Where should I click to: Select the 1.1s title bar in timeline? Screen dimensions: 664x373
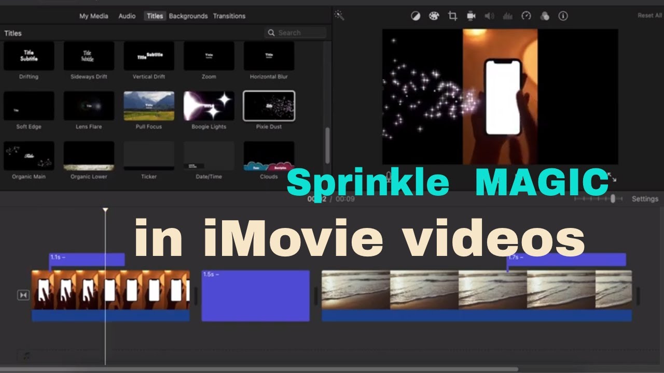click(87, 260)
